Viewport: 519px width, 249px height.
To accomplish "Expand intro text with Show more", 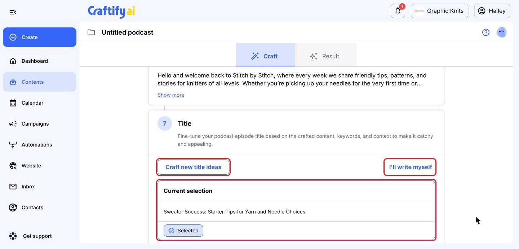I will [x=171, y=95].
